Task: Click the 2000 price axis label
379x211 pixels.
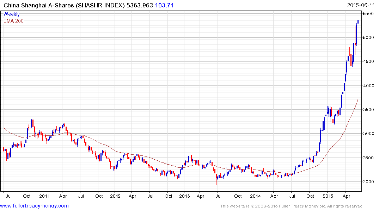Action: click(x=368, y=182)
